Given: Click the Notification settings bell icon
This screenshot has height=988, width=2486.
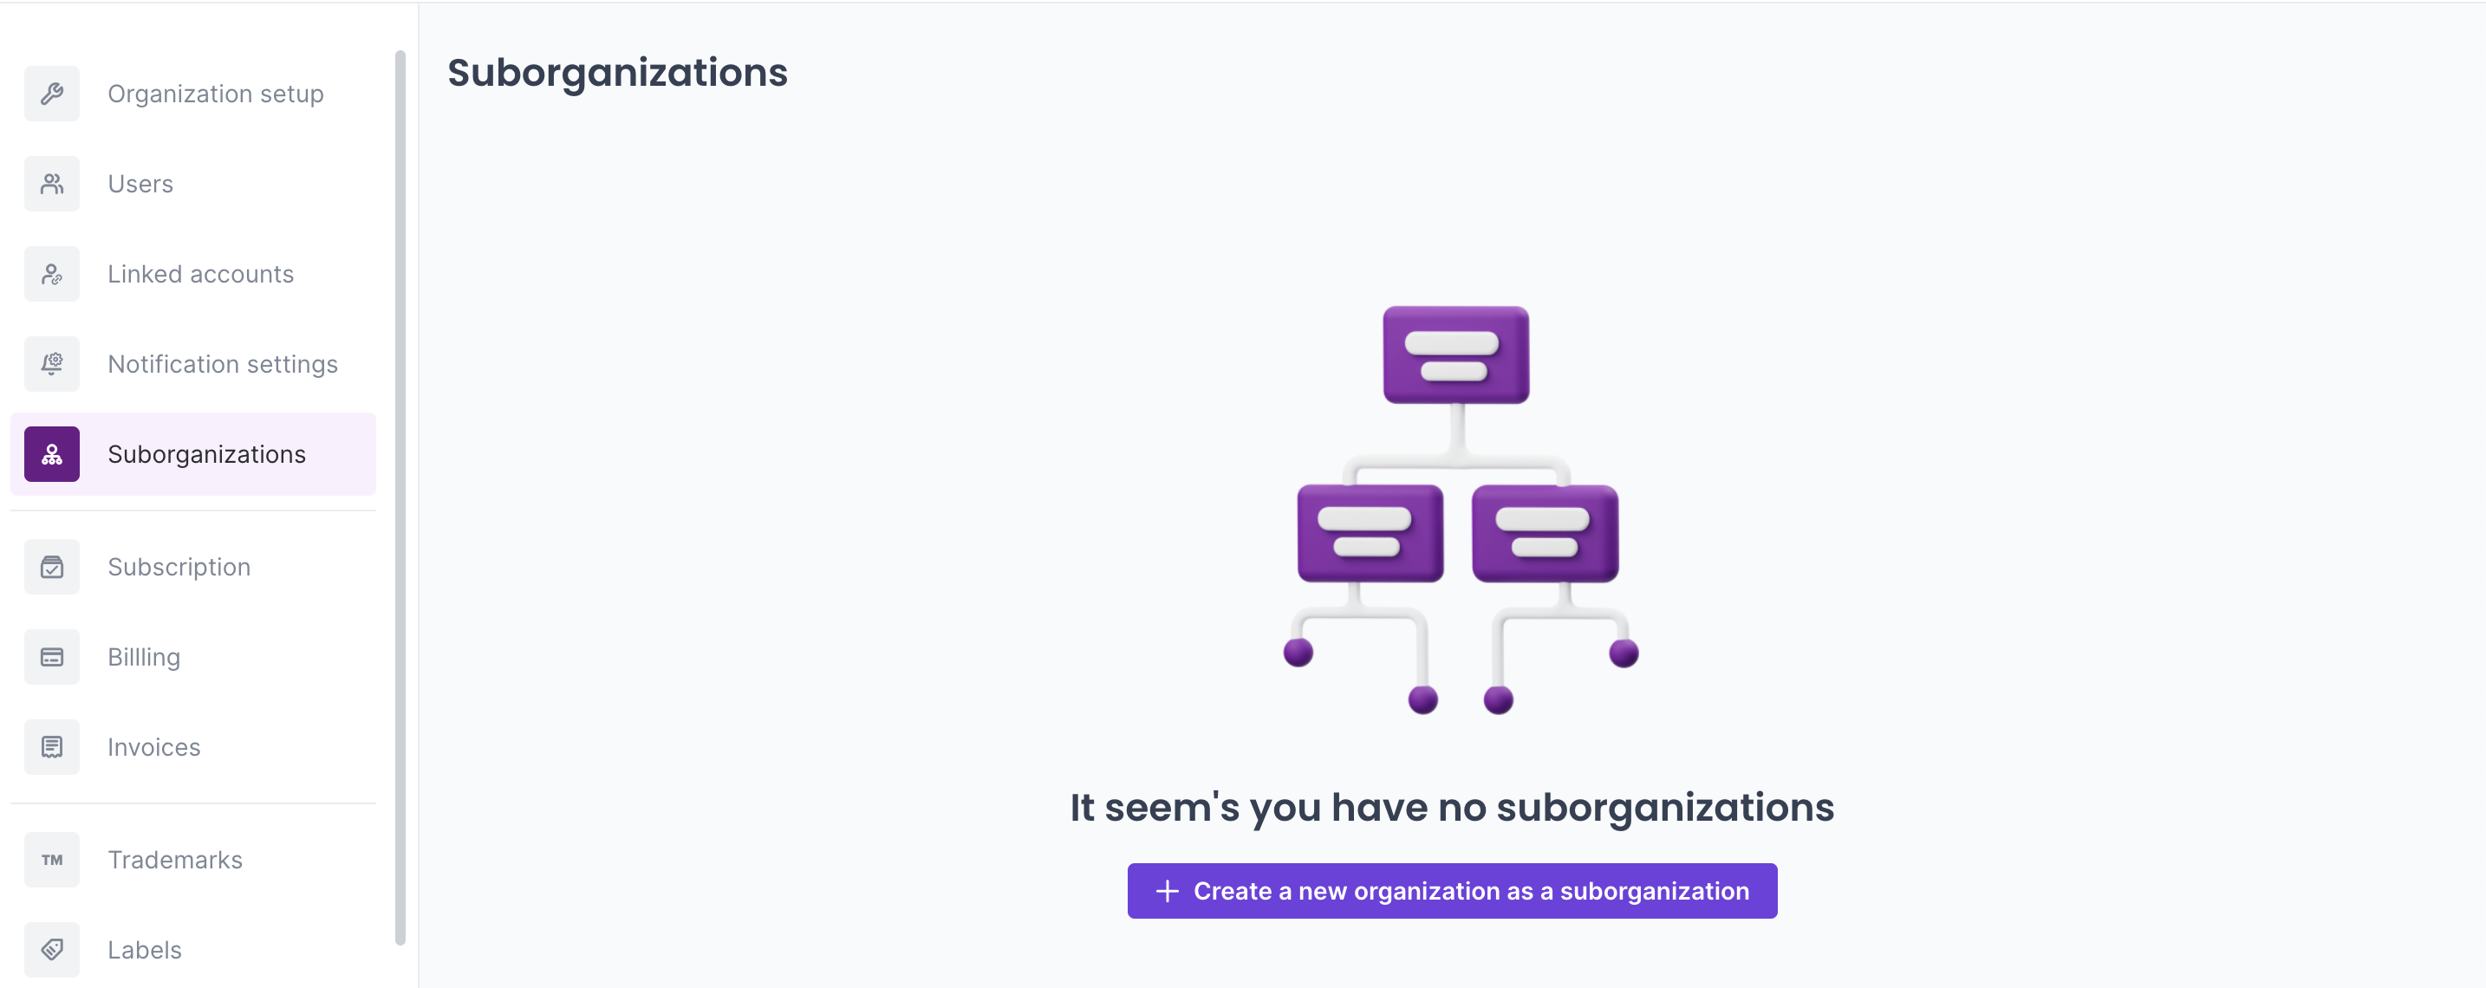Looking at the screenshot, I should coord(52,364).
